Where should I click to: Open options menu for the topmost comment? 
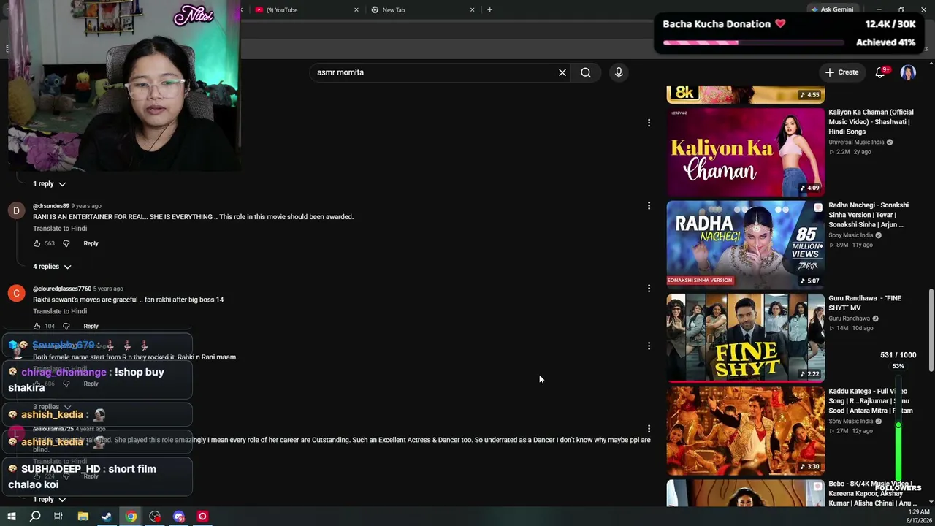coord(649,123)
